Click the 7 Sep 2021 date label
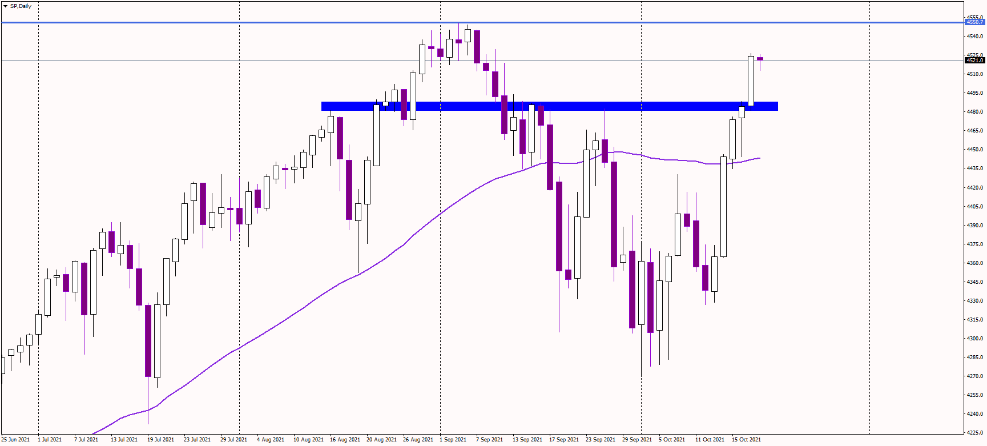 pyautogui.click(x=489, y=440)
